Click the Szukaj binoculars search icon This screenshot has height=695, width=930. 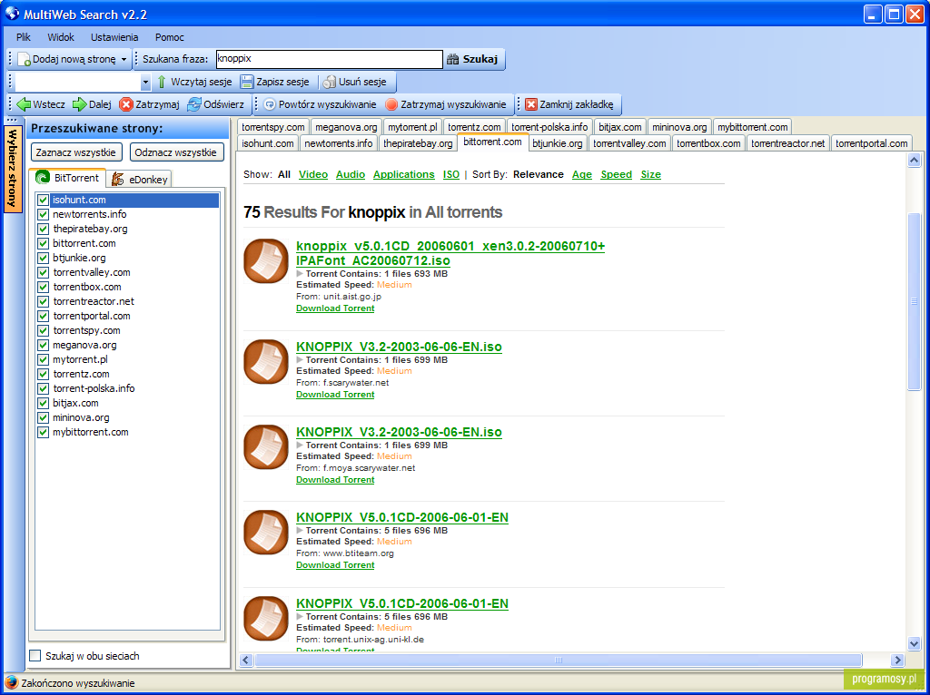453,59
